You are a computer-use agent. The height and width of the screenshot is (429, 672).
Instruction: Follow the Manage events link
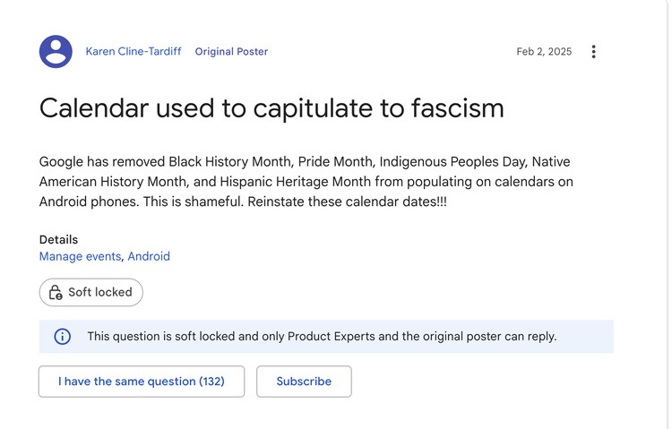[x=80, y=256]
